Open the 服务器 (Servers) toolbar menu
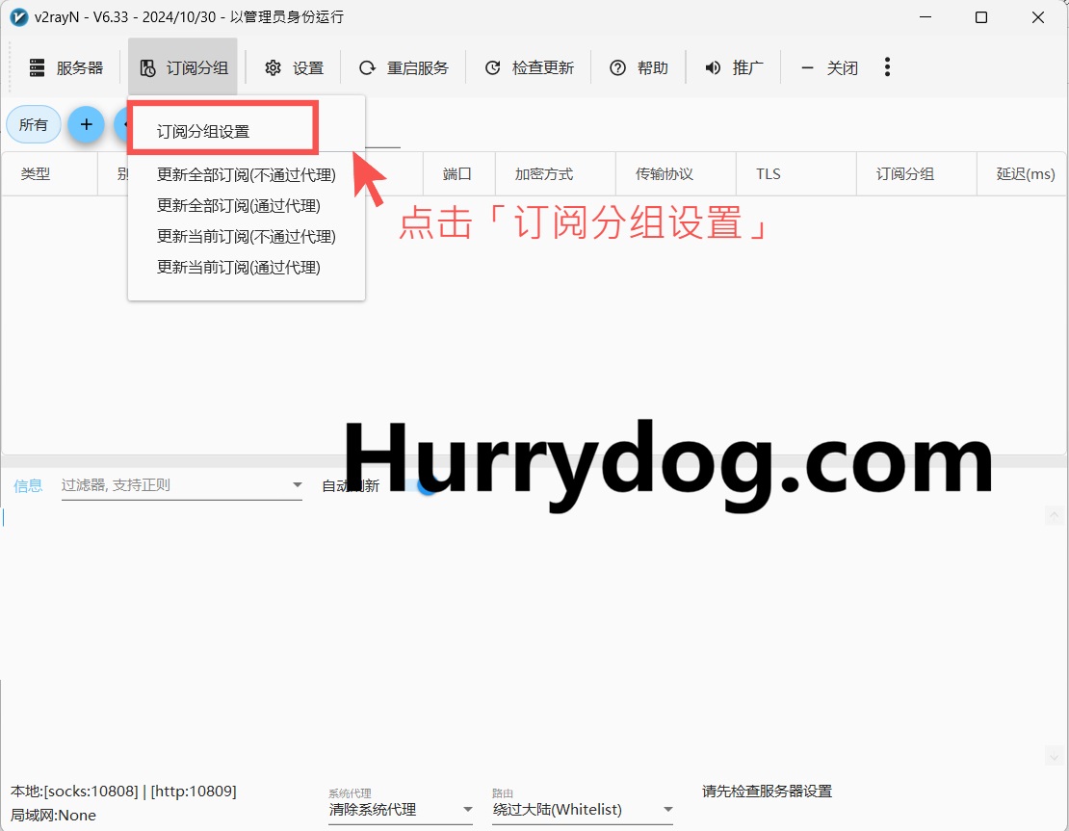The width and height of the screenshot is (1069, 831). (x=65, y=67)
